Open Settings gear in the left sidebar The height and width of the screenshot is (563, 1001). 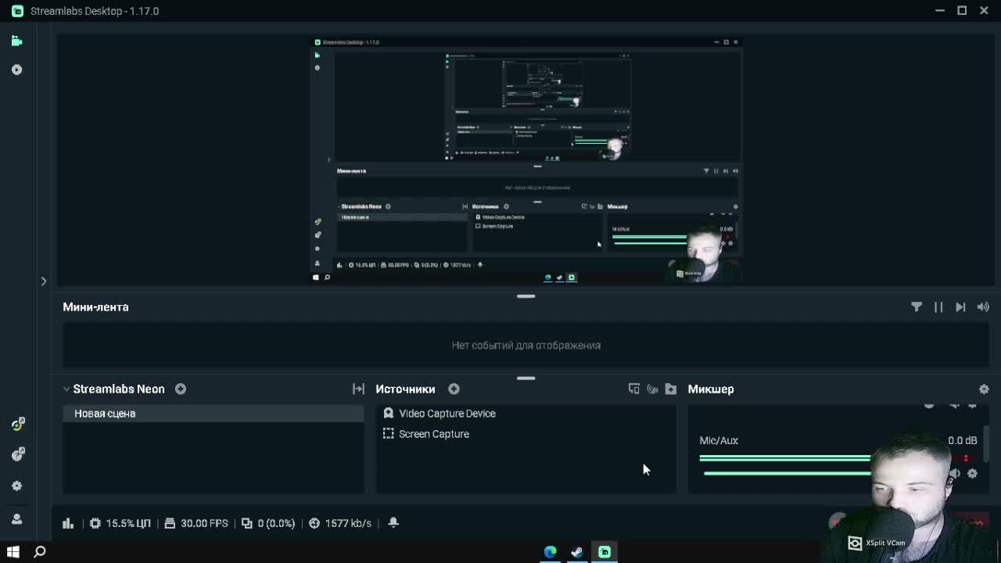(16, 486)
